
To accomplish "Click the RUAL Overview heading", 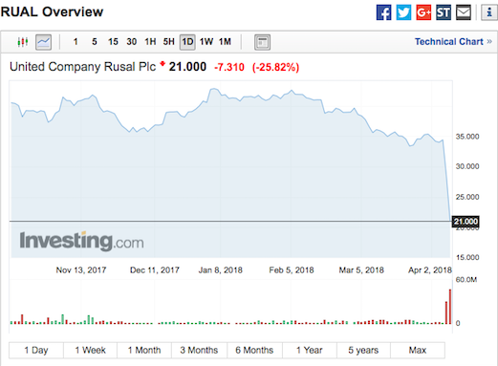I will pyautogui.click(x=52, y=12).
